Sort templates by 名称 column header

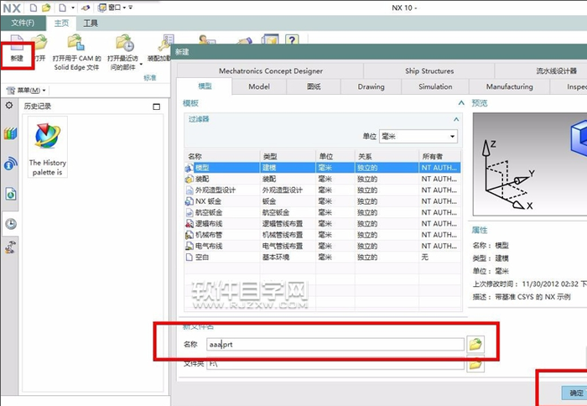point(222,157)
